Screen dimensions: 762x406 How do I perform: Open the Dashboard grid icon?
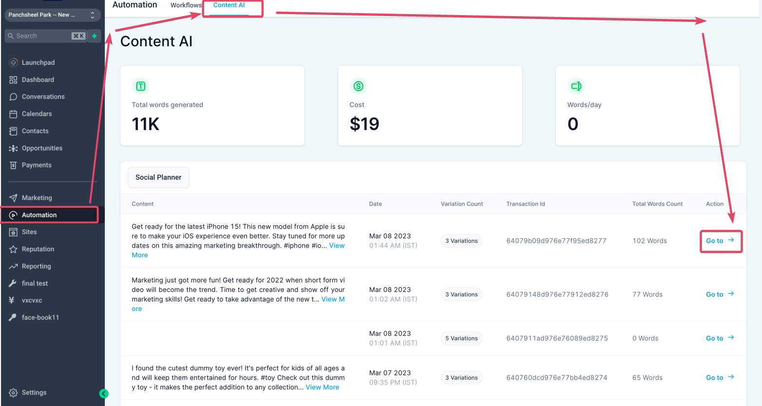coord(13,80)
